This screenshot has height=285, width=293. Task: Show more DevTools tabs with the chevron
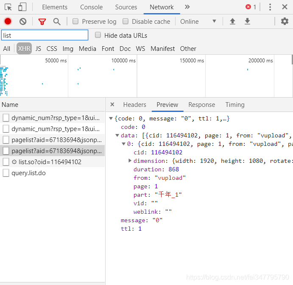187,7
